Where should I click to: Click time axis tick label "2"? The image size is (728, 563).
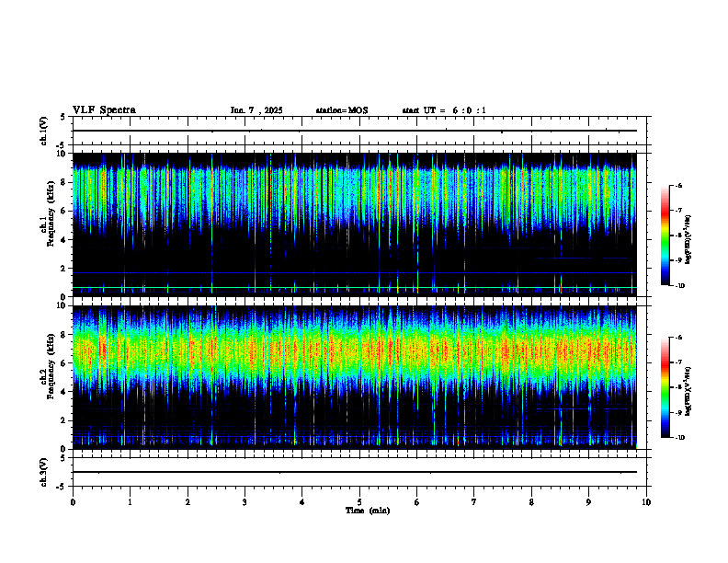pyautogui.click(x=188, y=502)
